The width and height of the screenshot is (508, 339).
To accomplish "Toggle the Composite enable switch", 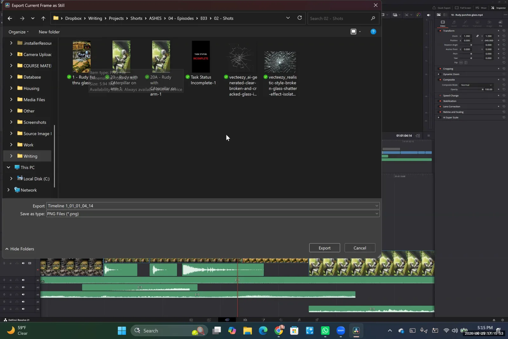I will [440, 80].
